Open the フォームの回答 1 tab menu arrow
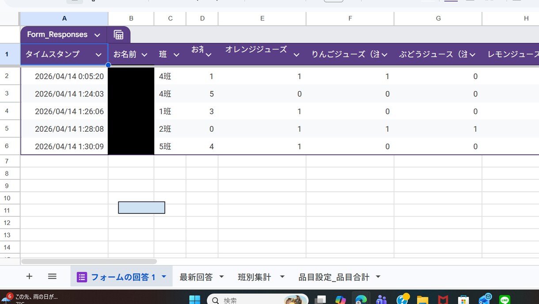This screenshot has height=304, width=539. (x=164, y=277)
